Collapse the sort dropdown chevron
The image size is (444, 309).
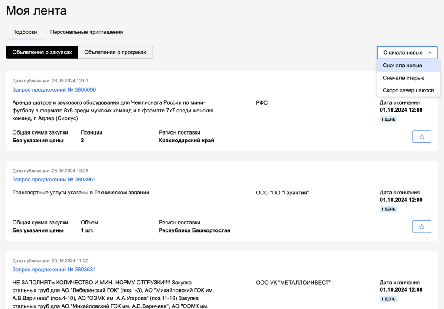pos(430,53)
